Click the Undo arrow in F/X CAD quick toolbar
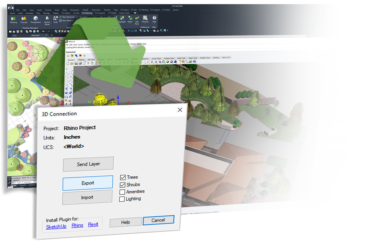 [43, 31]
